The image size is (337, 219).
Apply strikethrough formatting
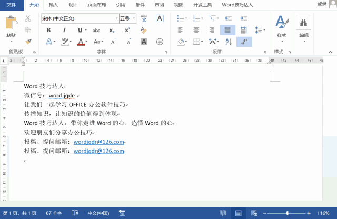[x=96, y=30]
